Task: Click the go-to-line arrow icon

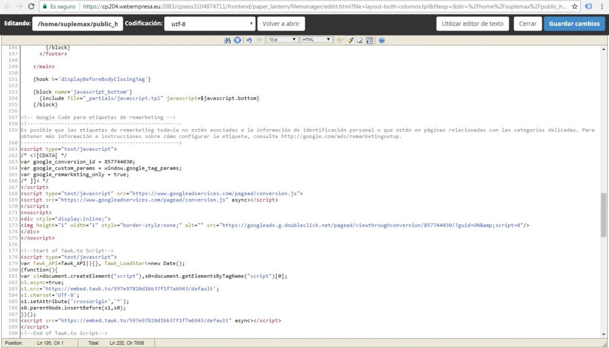Action: coord(237,40)
